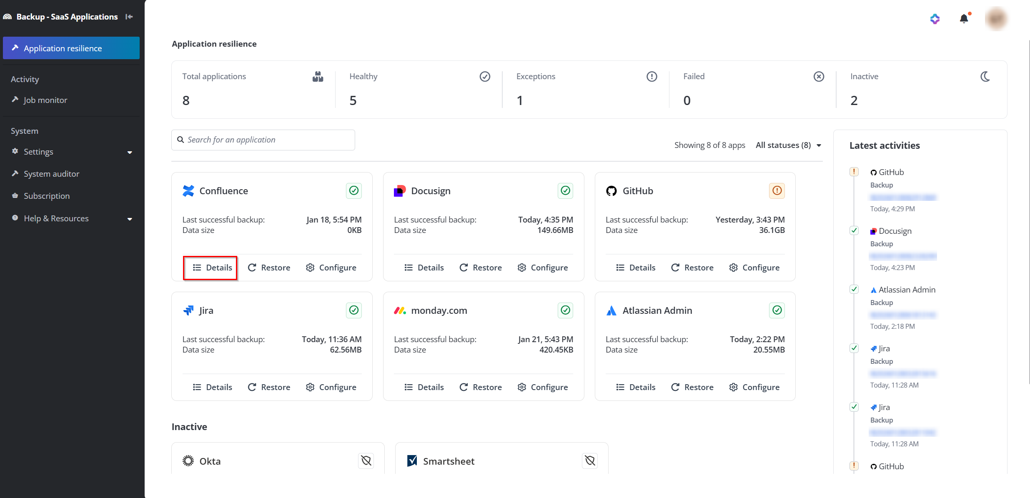Screen dimensions: 1030x498
Task: Click the Exceptions alert summary icon
Action: (652, 77)
